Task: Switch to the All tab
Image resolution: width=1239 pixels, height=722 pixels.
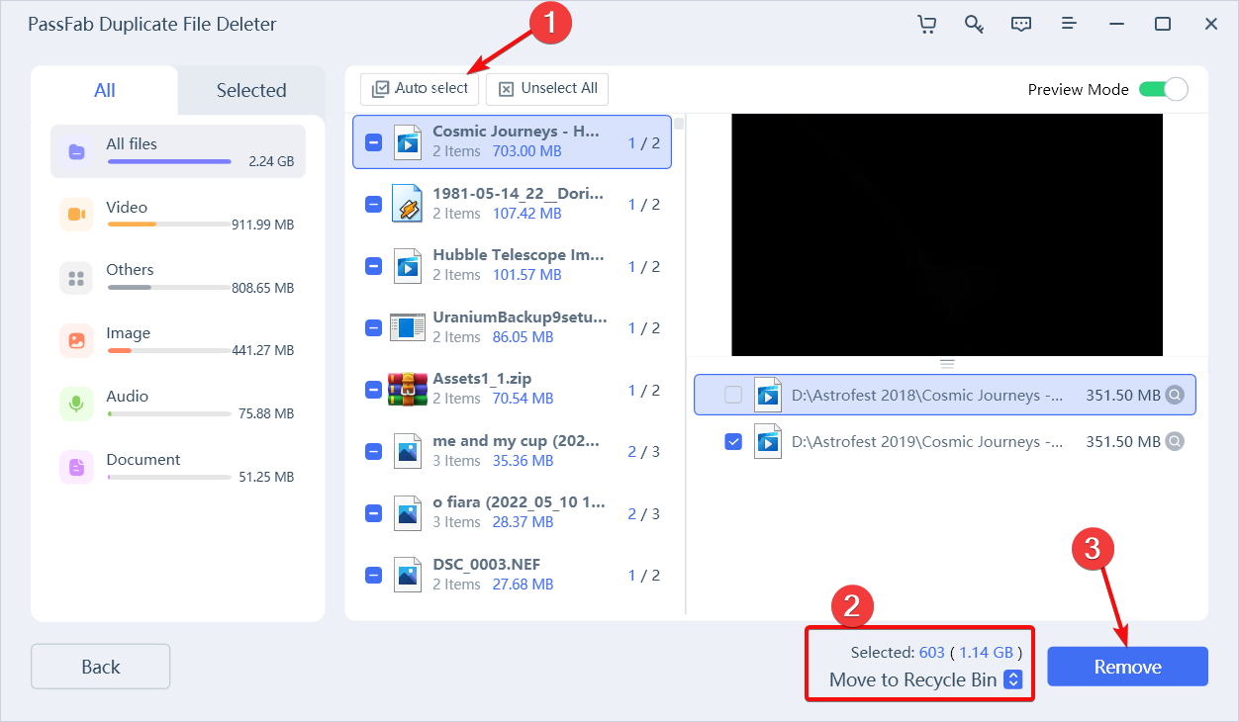Action: coord(105,90)
